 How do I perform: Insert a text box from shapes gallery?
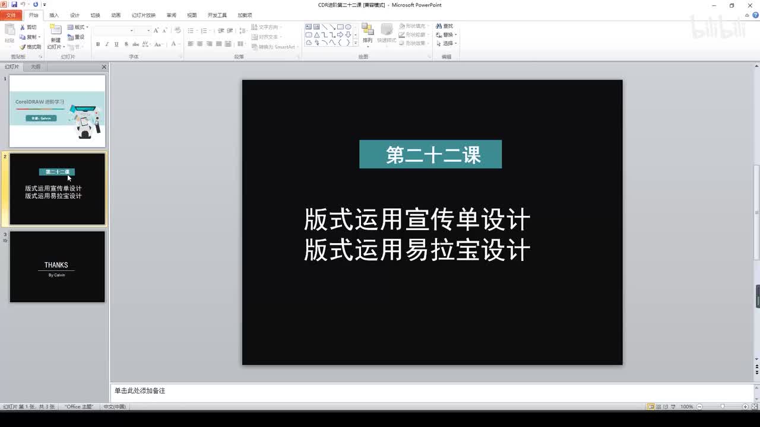coord(309,27)
